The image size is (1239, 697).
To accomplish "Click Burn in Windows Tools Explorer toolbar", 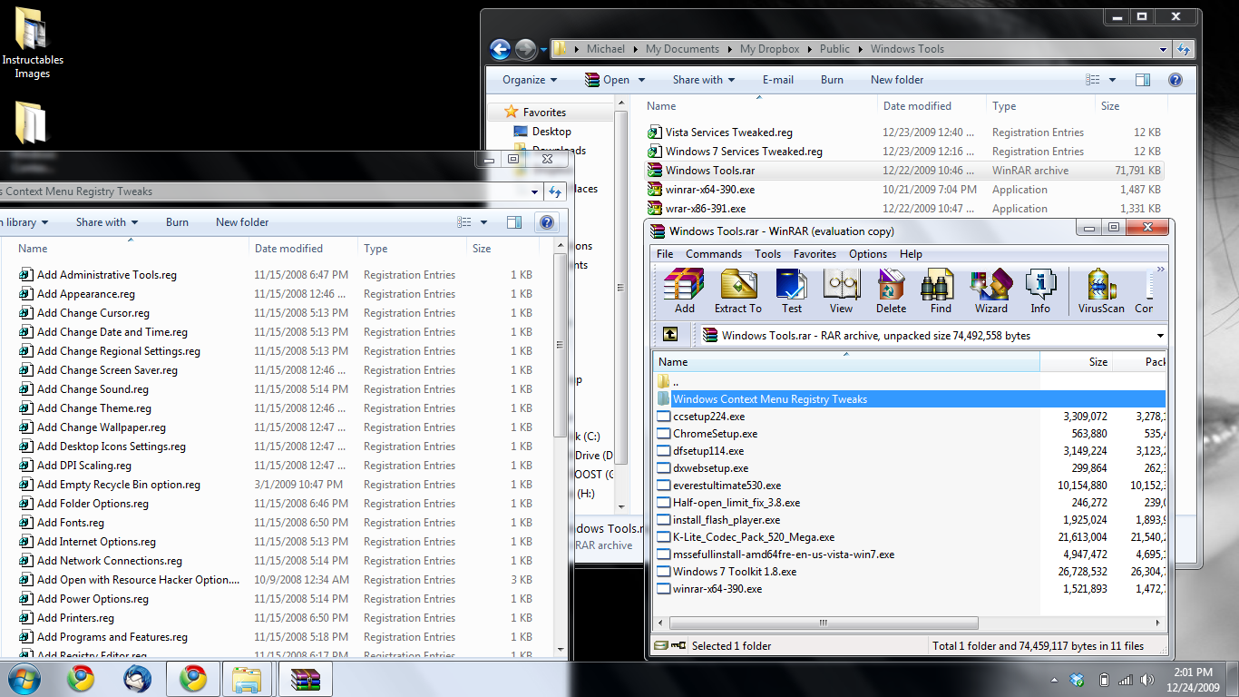I will coord(832,80).
